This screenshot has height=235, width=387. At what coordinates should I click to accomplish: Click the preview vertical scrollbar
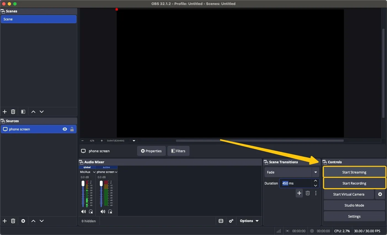pos(383,73)
